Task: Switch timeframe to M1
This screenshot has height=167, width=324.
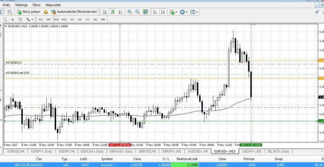Action: click(x=41, y=20)
